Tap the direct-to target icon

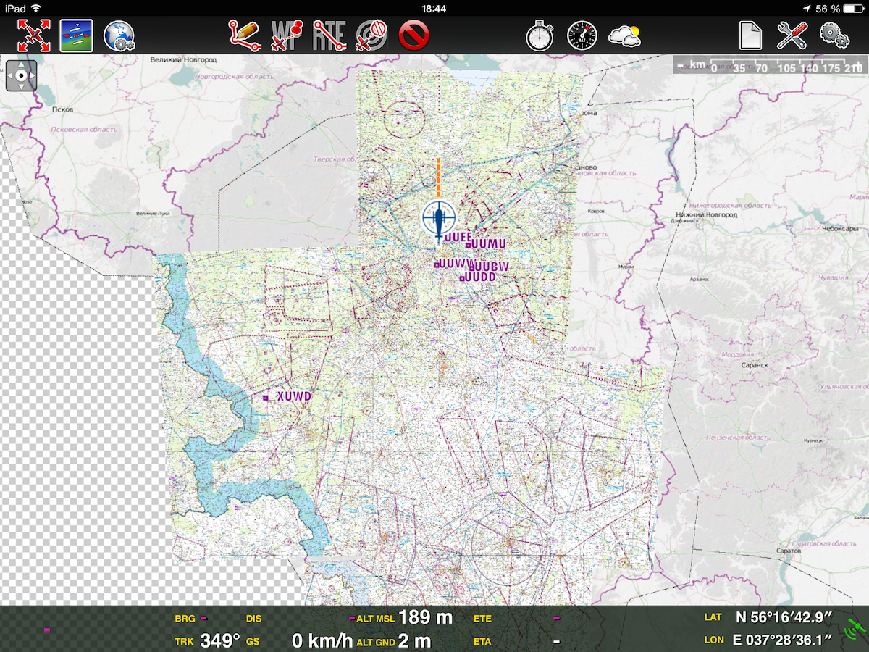click(371, 35)
